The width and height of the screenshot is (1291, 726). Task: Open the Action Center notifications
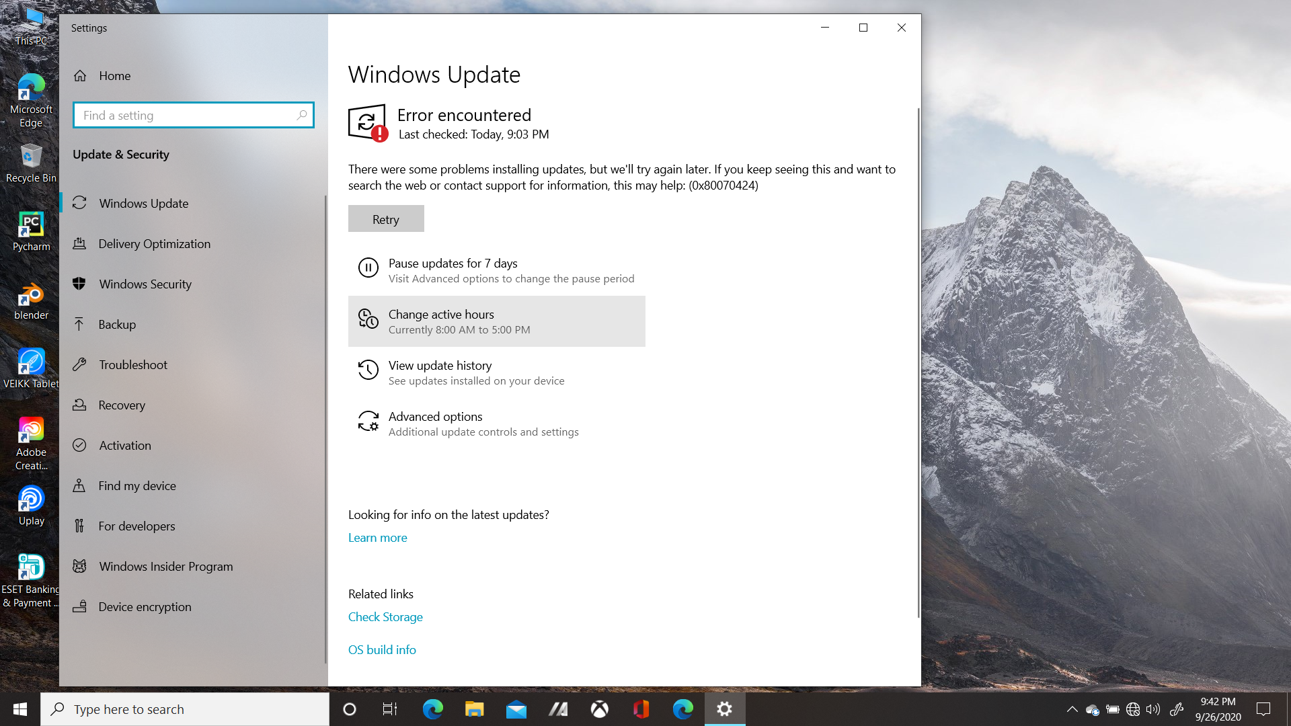pos(1263,709)
